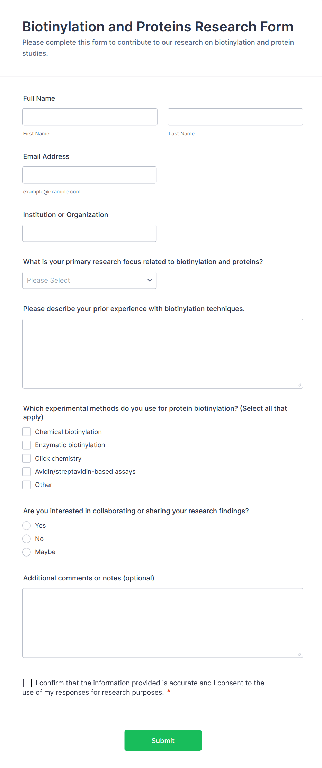Open the primary research focus dropdown

coord(89,280)
